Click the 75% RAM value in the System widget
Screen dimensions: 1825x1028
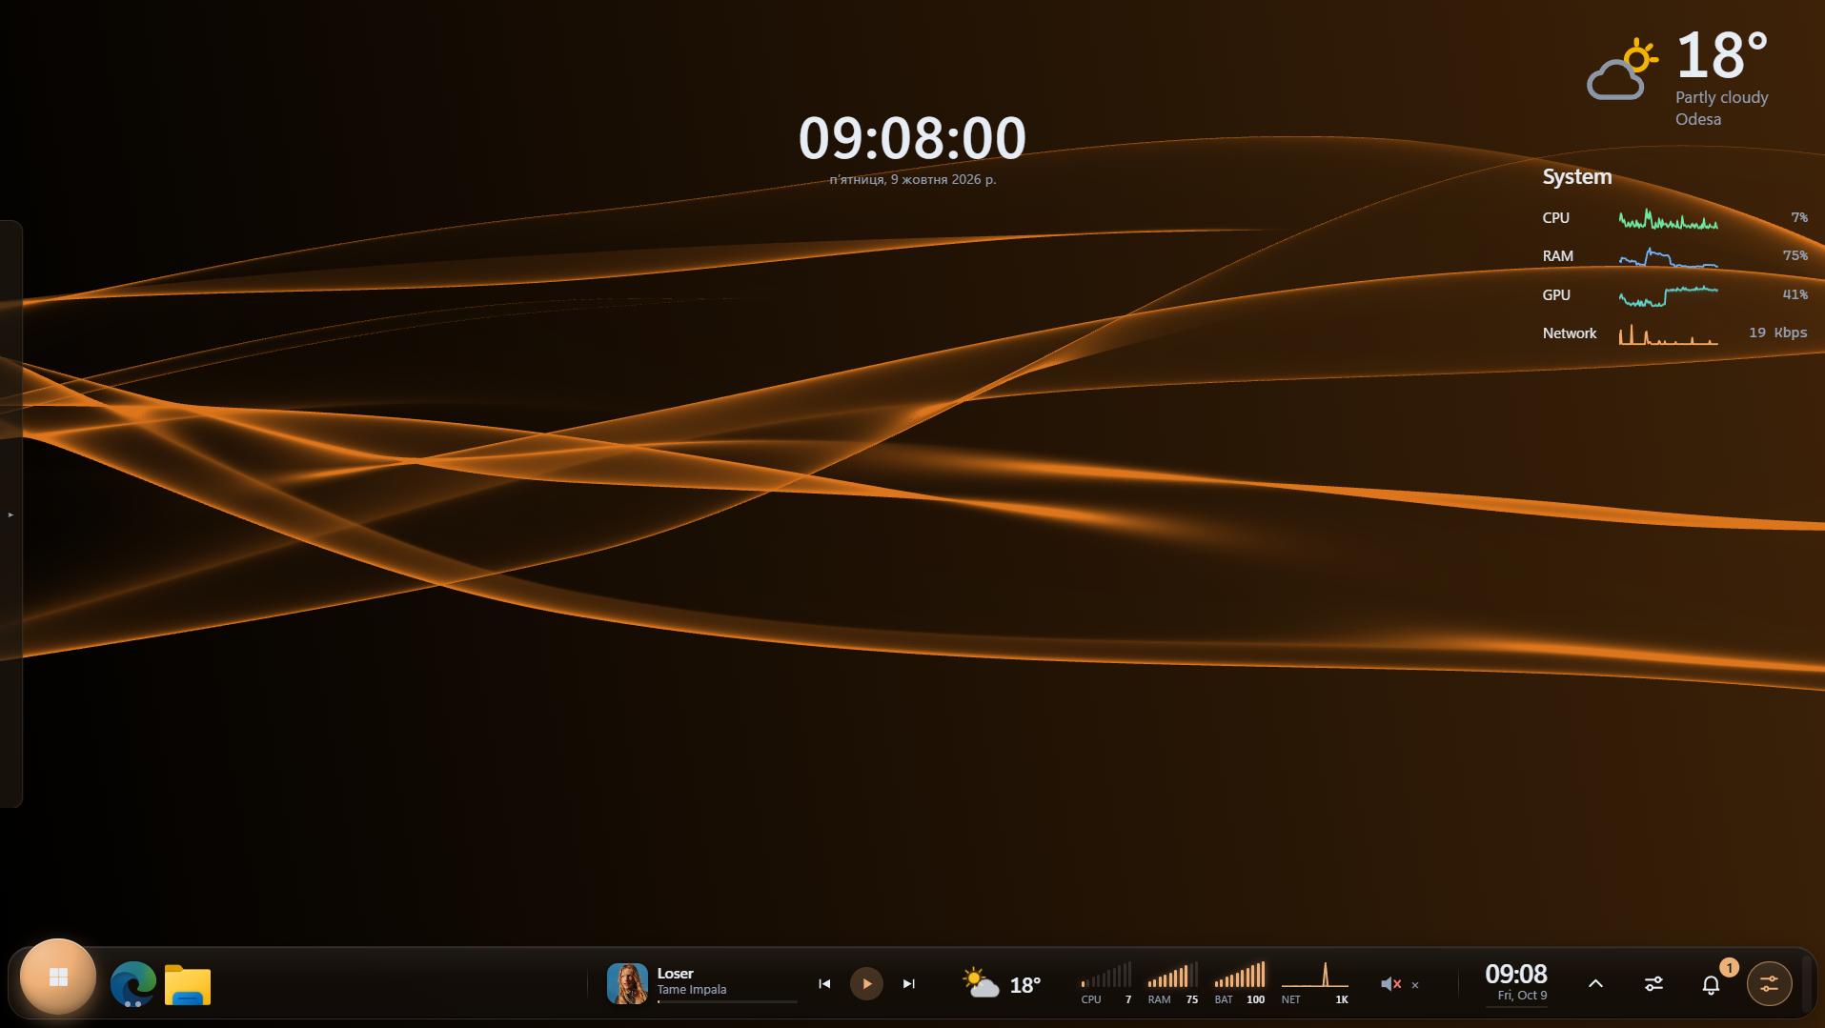point(1795,255)
